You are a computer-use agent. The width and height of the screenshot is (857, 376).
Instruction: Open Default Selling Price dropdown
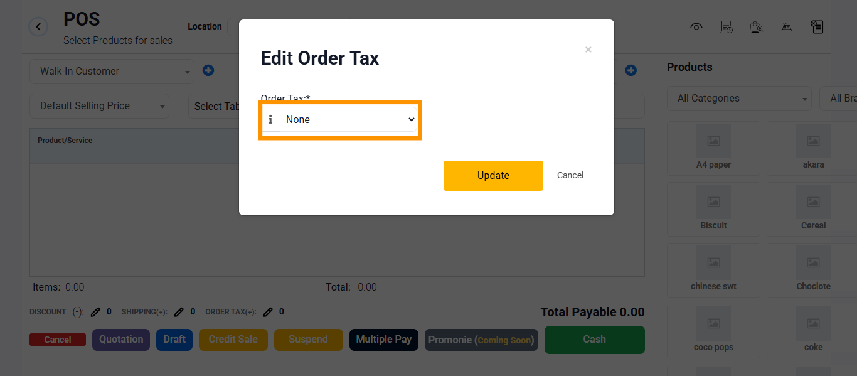(x=100, y=106)
